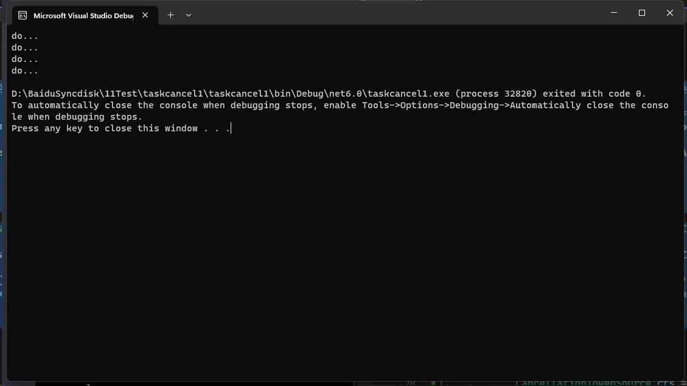Click the taskcancel1.exe path text
The image size is (687, 386).
coord(231,94)
